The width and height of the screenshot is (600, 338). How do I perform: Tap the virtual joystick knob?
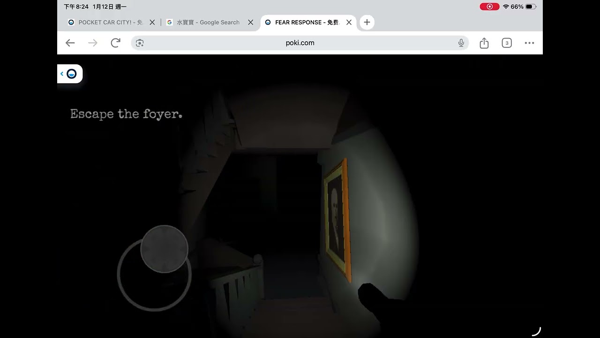tap(164, 249)
